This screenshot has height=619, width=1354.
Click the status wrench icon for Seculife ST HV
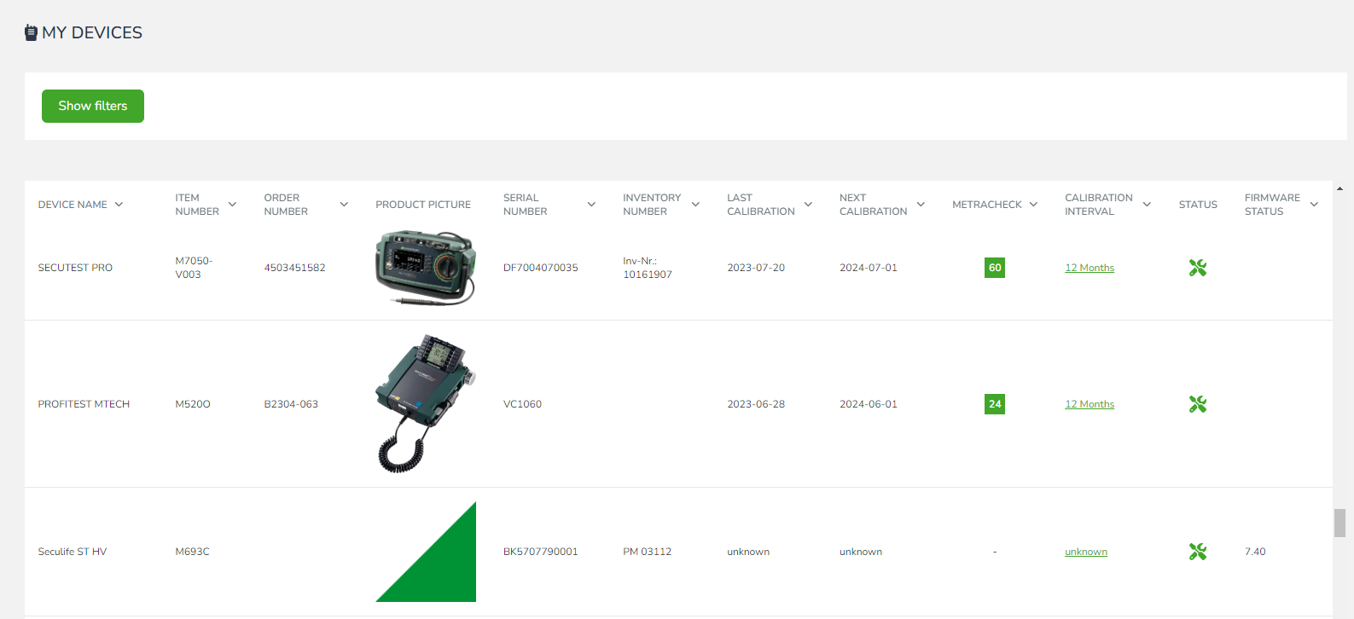click(x=1198, y=552)
